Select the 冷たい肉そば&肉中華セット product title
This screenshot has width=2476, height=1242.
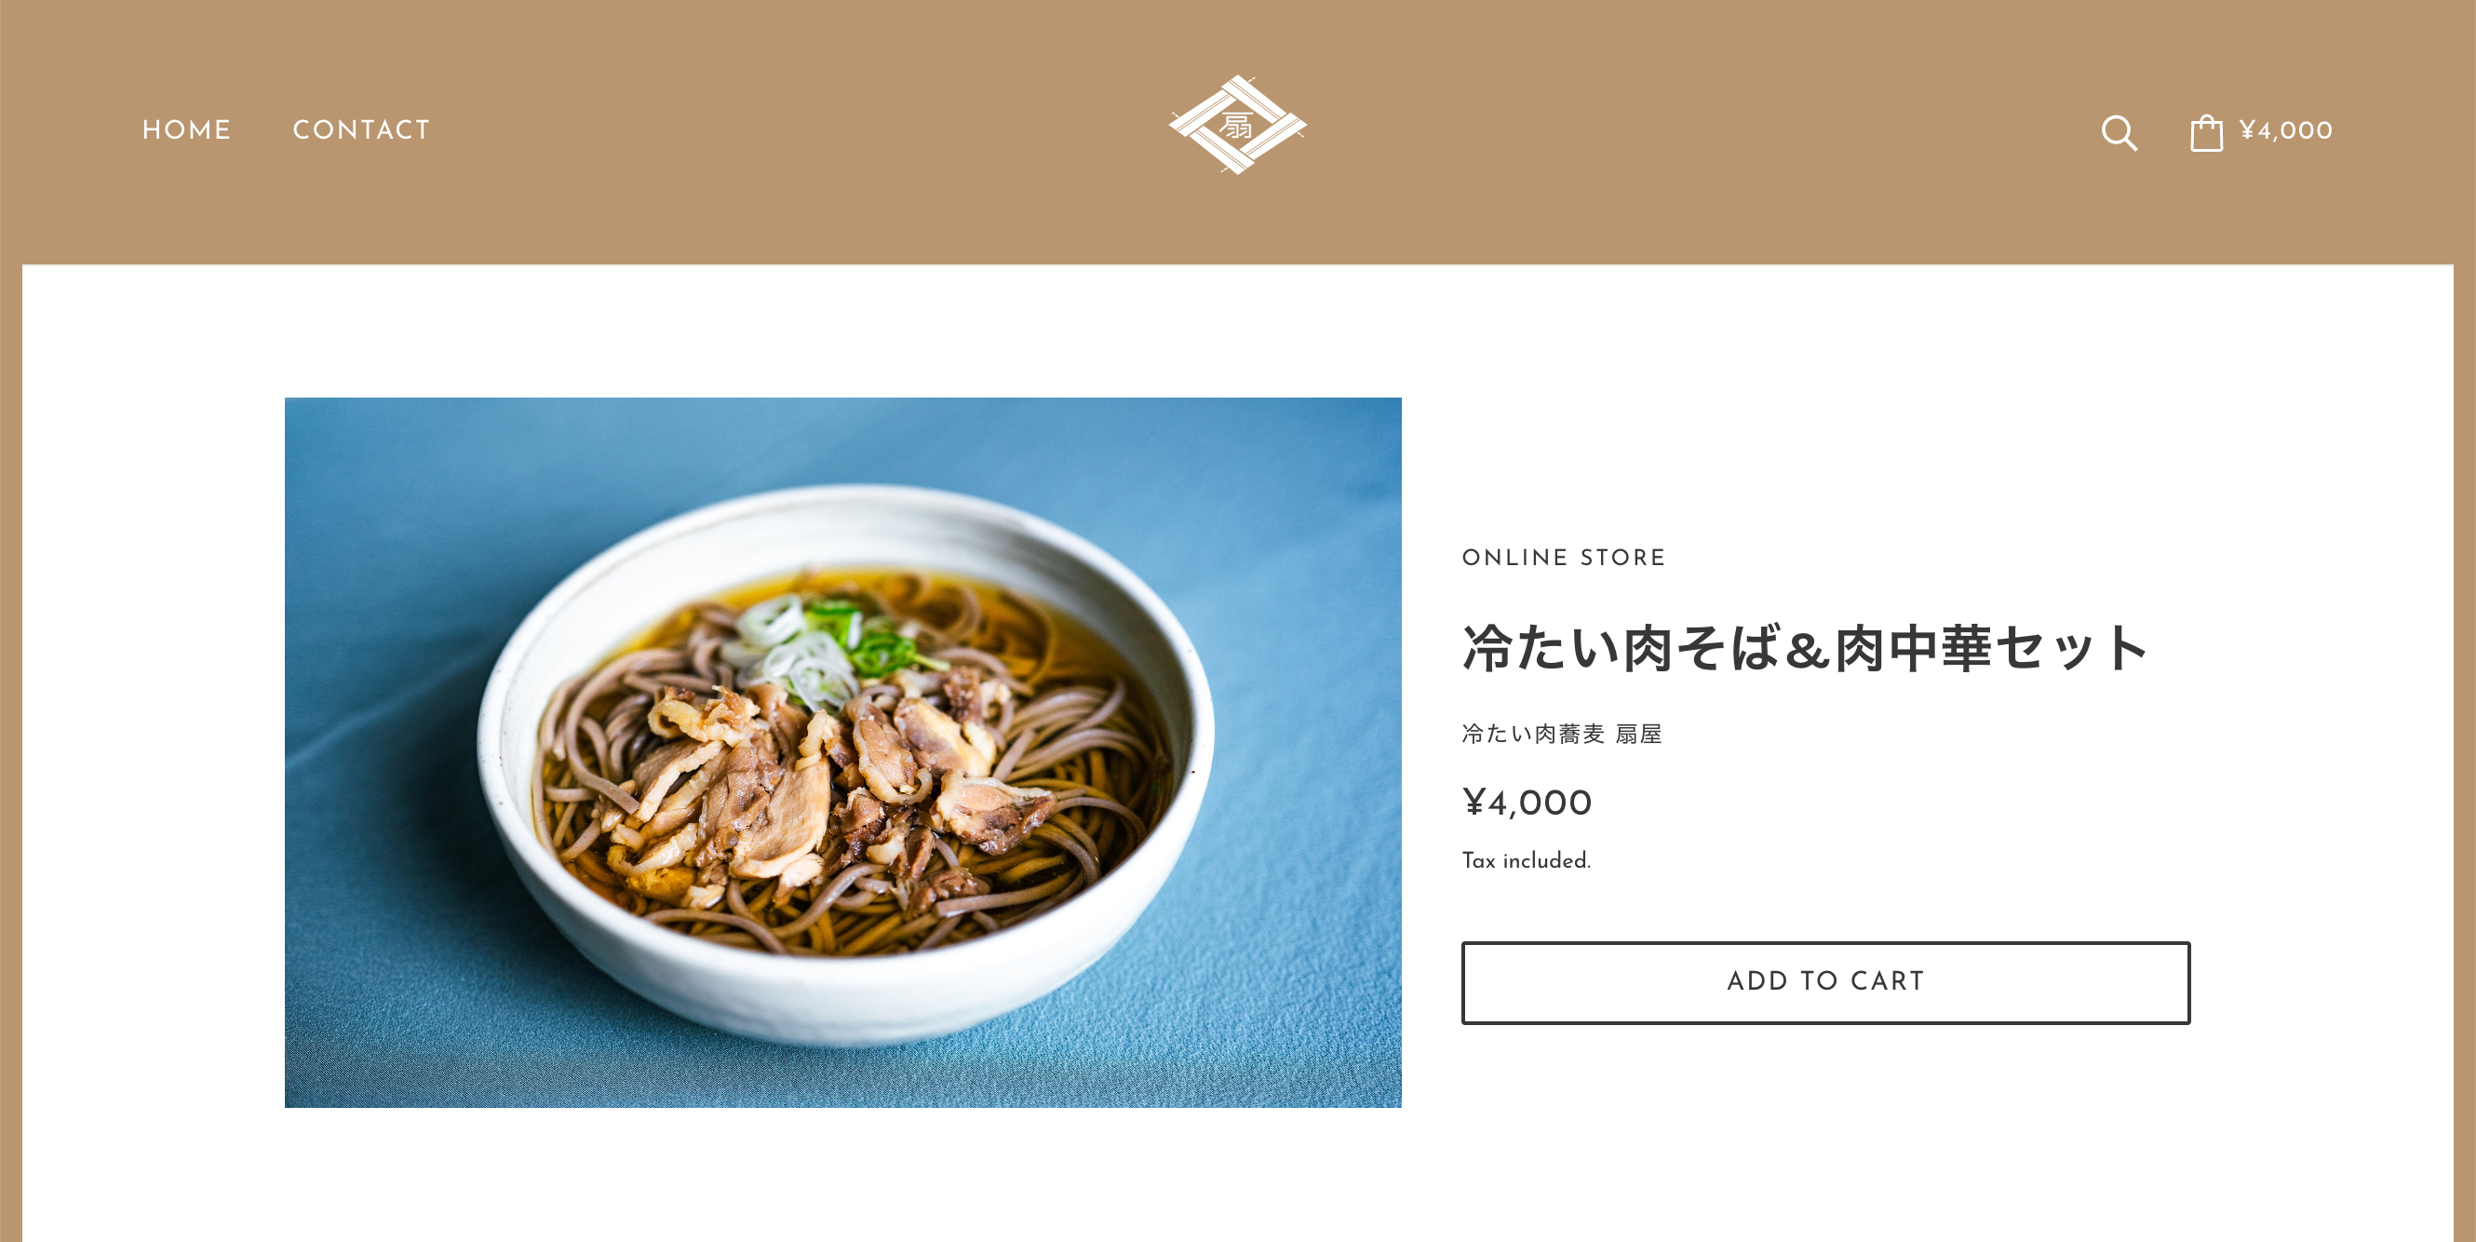(x=1804, y=648)
